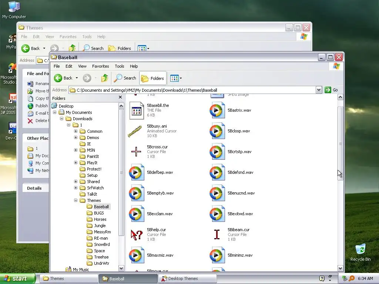This screenshot has width=379, height=284.
Task: Select the 5Bcrtstp.wav sound file icon
Action: coord(217,152)
